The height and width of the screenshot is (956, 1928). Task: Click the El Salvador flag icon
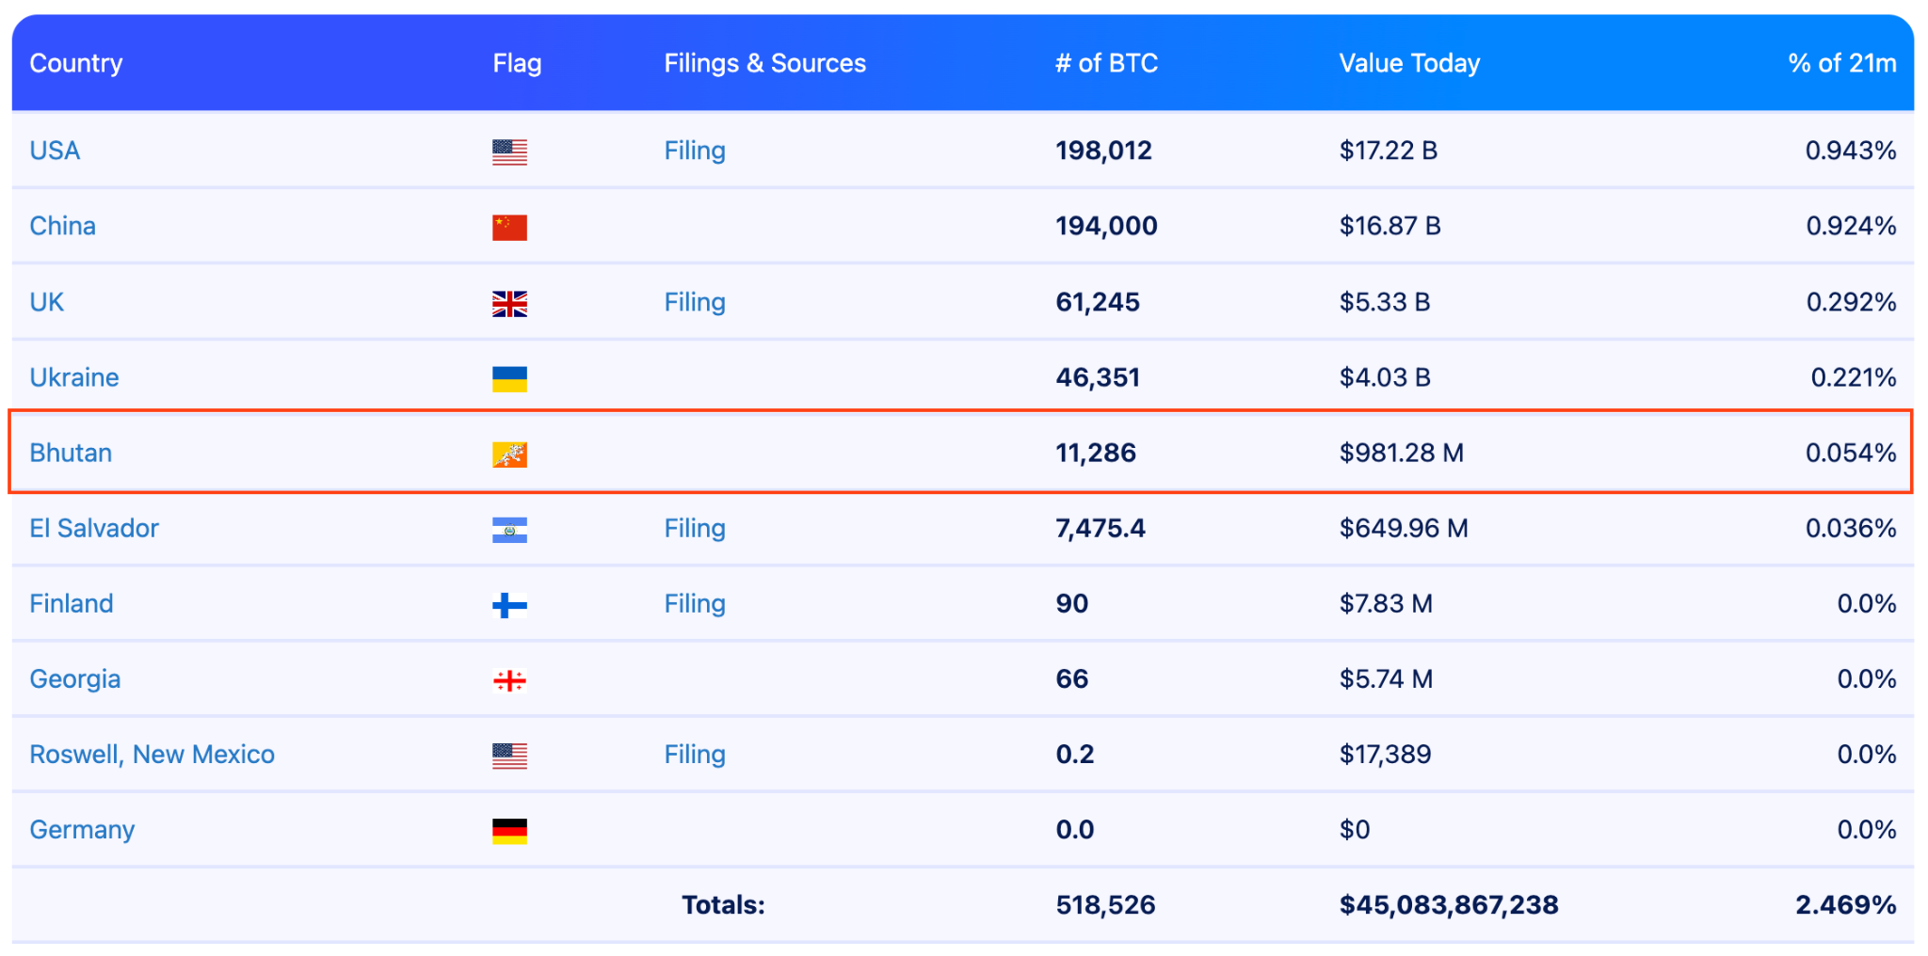[509, 530]
